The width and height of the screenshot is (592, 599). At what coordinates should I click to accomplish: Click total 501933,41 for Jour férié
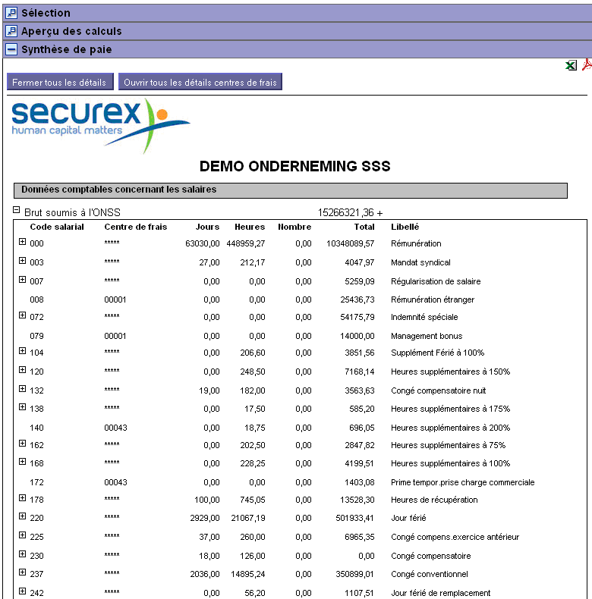coord(354,518)
